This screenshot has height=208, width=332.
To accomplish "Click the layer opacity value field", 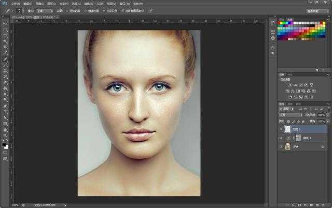I will point(321,114).
